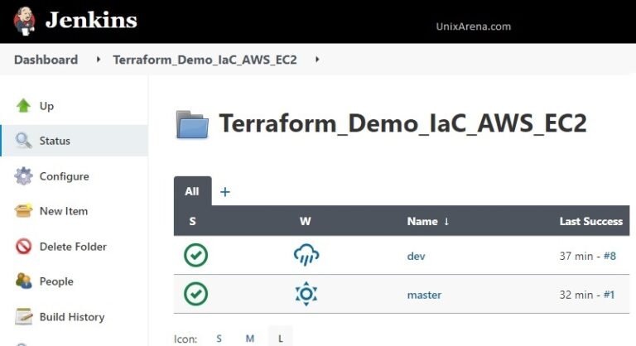
Task: Click the red Delete Folder icon
Action: 24,247
